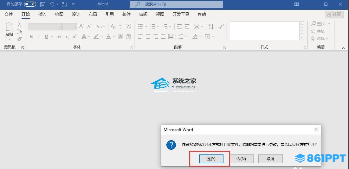
Task: Click the Character Border icon
Action: tap(128, 27)
